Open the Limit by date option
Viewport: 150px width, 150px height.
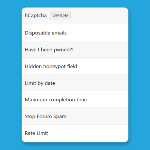75,83
